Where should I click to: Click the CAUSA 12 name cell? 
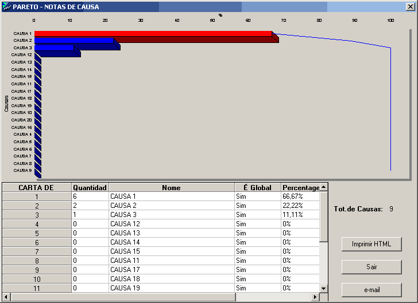172,224
